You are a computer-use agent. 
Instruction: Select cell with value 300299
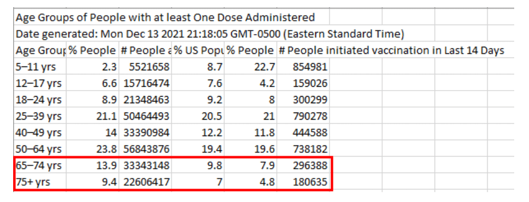303,100
